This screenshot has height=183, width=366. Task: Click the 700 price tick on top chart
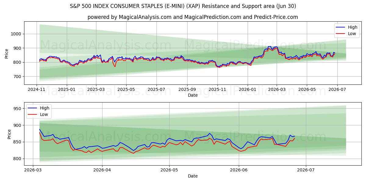[x=17, y=77]
